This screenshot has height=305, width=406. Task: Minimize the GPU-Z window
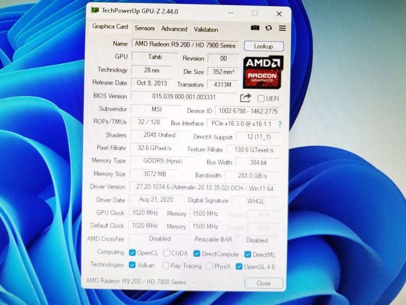coord(231,13)
